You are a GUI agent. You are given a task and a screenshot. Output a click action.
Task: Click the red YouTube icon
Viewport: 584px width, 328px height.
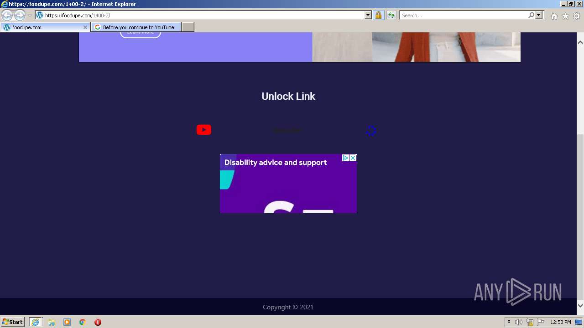(x=204, y=130)
